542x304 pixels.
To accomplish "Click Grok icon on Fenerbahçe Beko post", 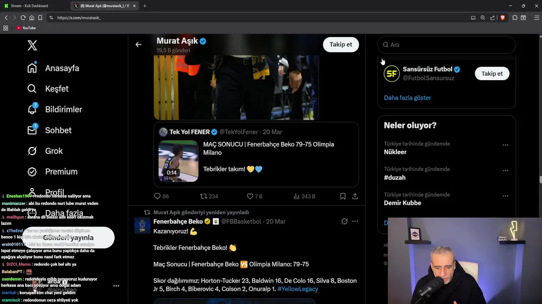I will pyautogui.click(x=344, y=221).
